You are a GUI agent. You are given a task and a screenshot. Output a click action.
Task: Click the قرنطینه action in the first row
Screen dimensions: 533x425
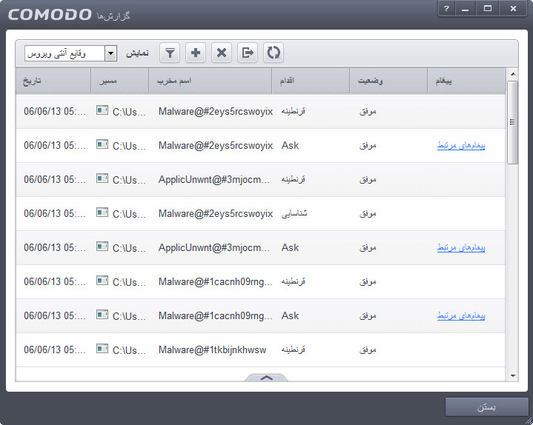click(x=294, y=111)
